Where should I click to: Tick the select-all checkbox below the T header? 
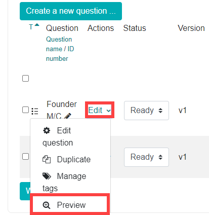point(25,79)
